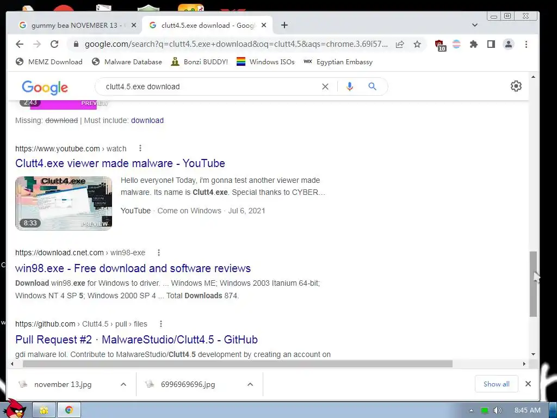Click the vertical scrollbar down arrow

point(533,354)
